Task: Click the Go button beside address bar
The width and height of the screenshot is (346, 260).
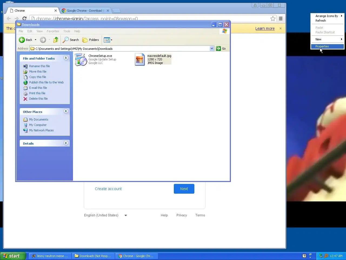Action: tap(221, 48)
